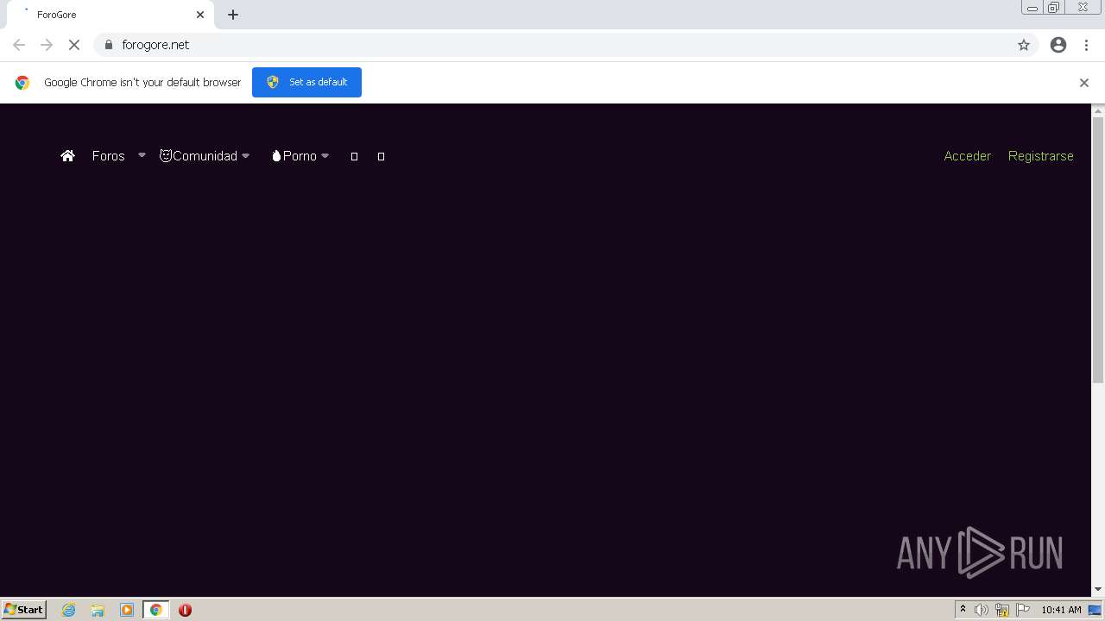
Task: Go forward to next page
Action: [x=47, y=45]
